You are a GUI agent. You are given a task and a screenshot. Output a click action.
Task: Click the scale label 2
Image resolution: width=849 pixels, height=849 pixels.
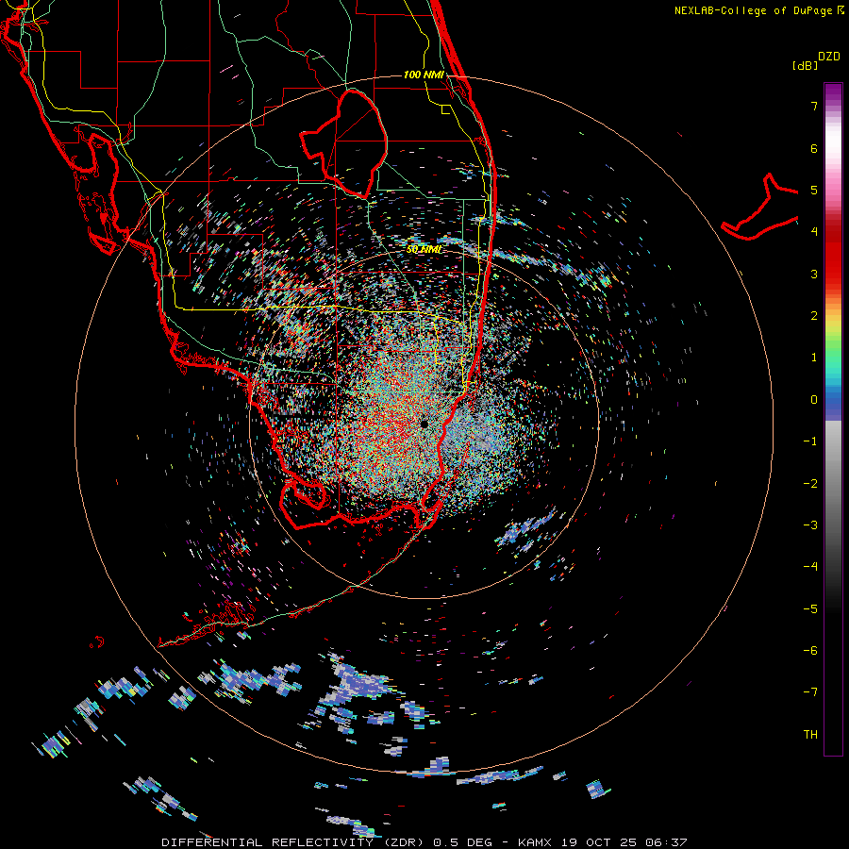coord(814,316)
